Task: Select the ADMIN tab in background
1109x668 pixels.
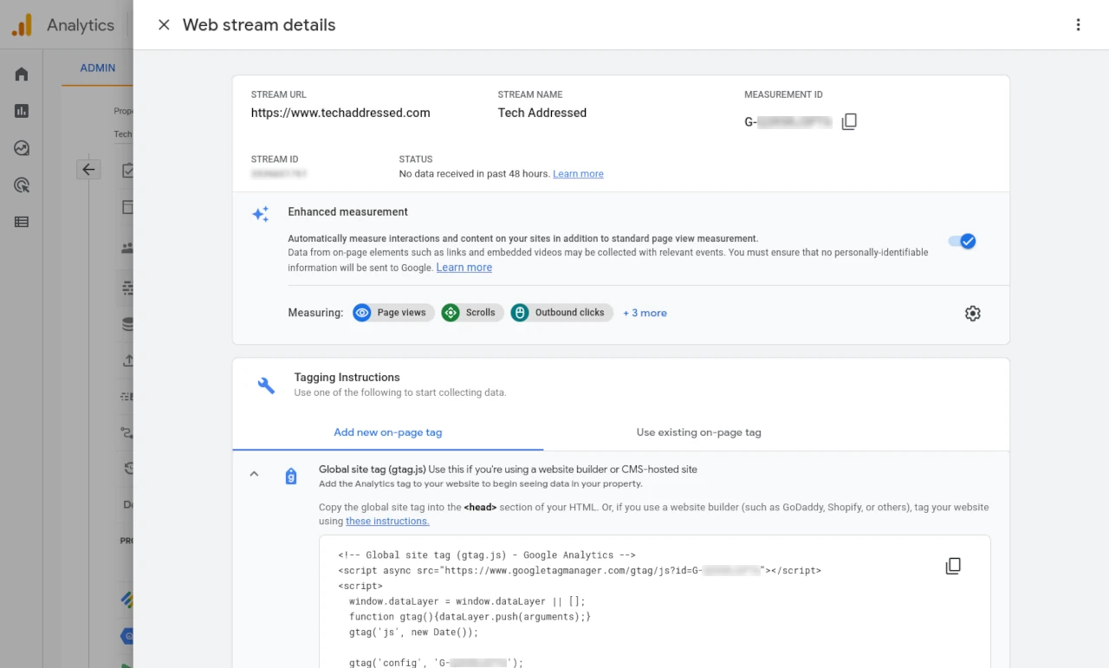Action: pyautogui.click(x=98, y=68)
